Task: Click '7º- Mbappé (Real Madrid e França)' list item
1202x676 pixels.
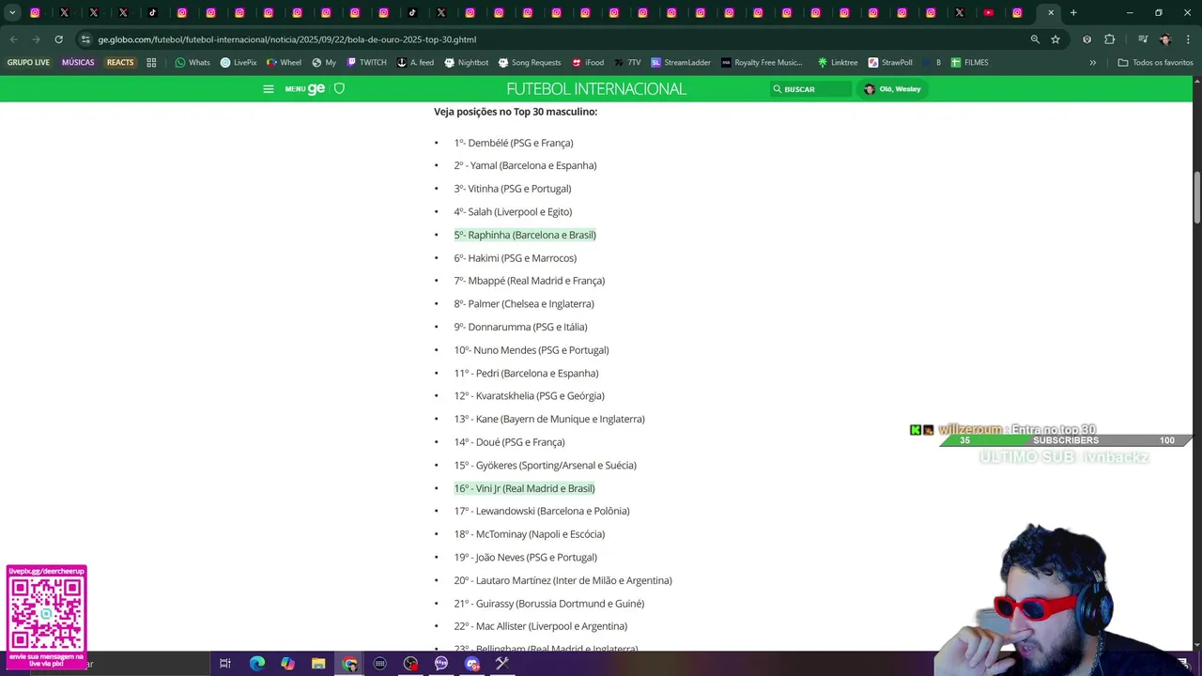Action: [530, 281]
